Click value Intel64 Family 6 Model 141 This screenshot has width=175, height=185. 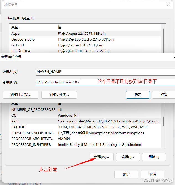(x=100, y=145)
